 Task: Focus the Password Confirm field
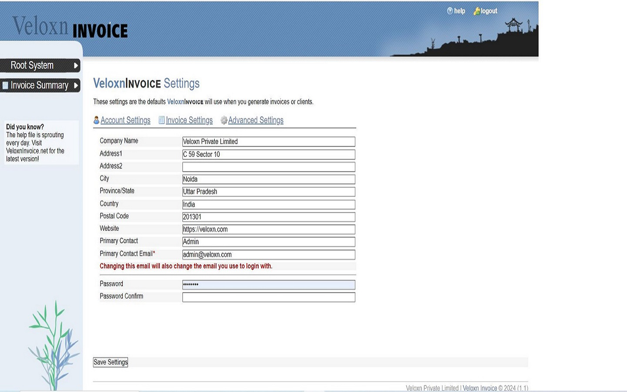(x=268, y=297)
